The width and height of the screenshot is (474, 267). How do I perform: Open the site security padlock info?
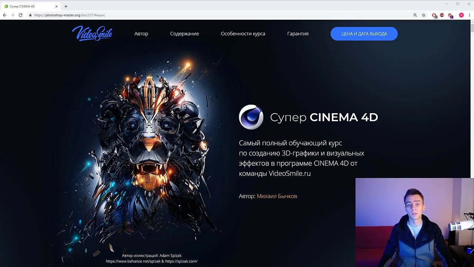[30, 15]
